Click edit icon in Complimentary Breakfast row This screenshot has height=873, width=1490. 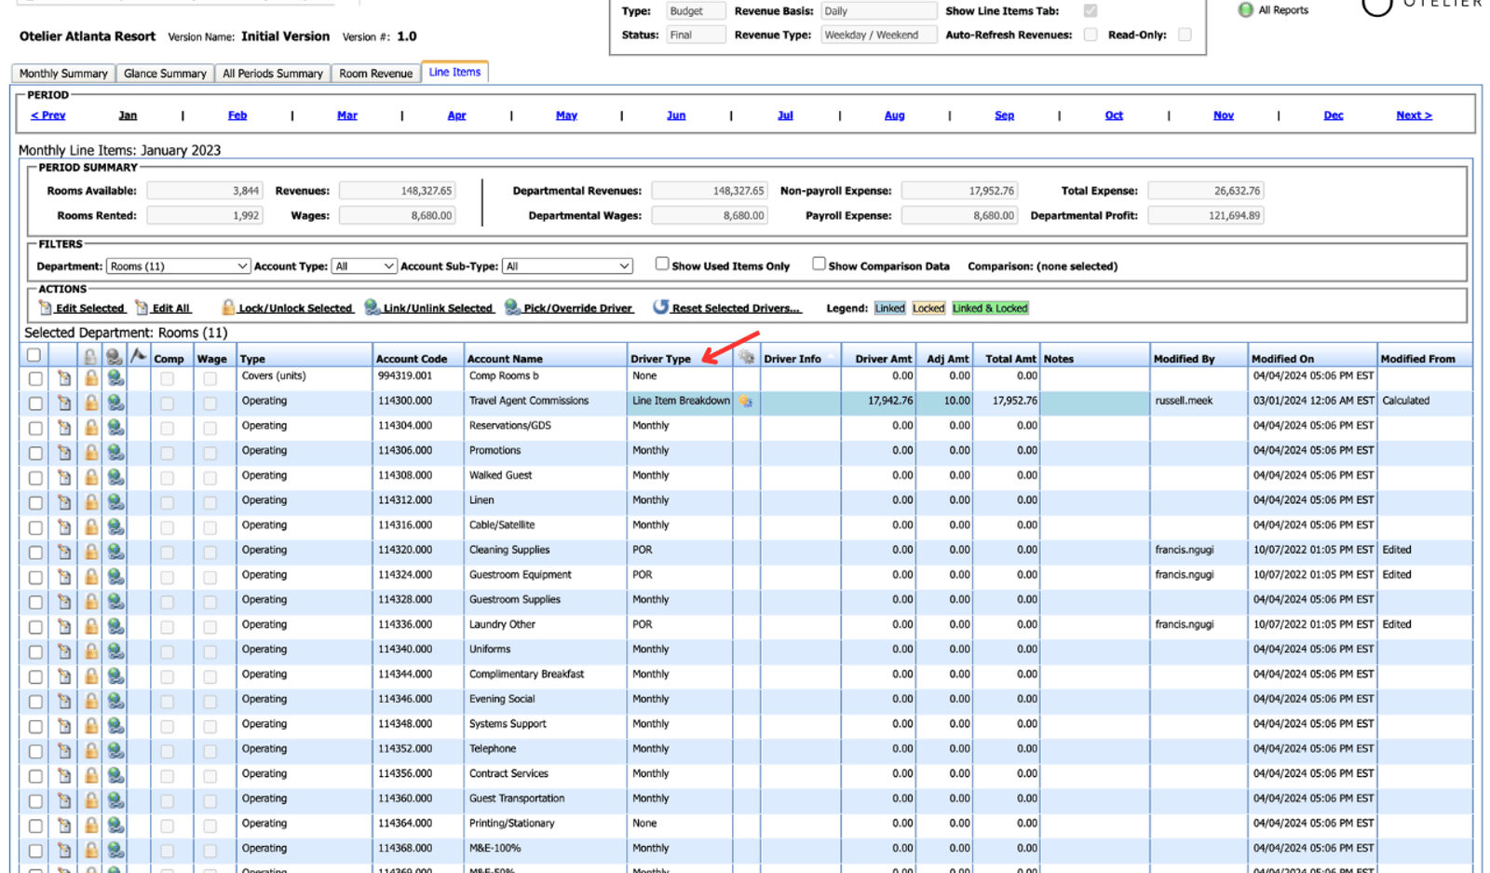click(64, 675)
